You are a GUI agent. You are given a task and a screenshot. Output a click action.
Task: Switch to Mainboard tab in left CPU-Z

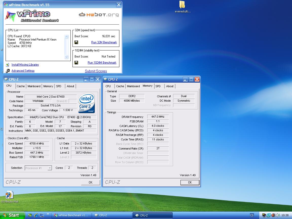(x=34, y=86)
